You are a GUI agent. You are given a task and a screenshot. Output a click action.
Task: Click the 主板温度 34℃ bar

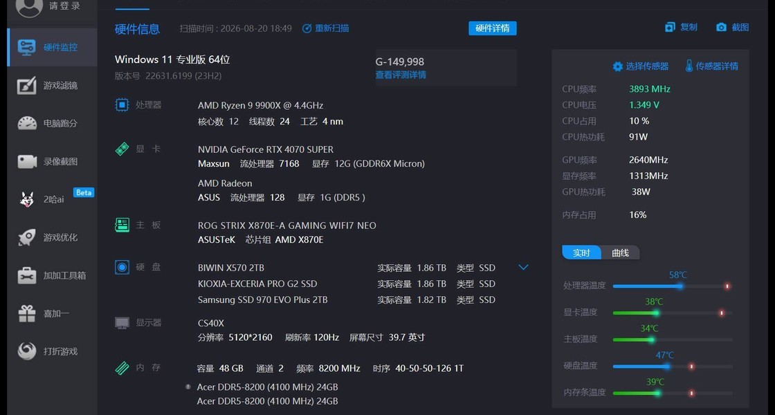tap(672, 340)
